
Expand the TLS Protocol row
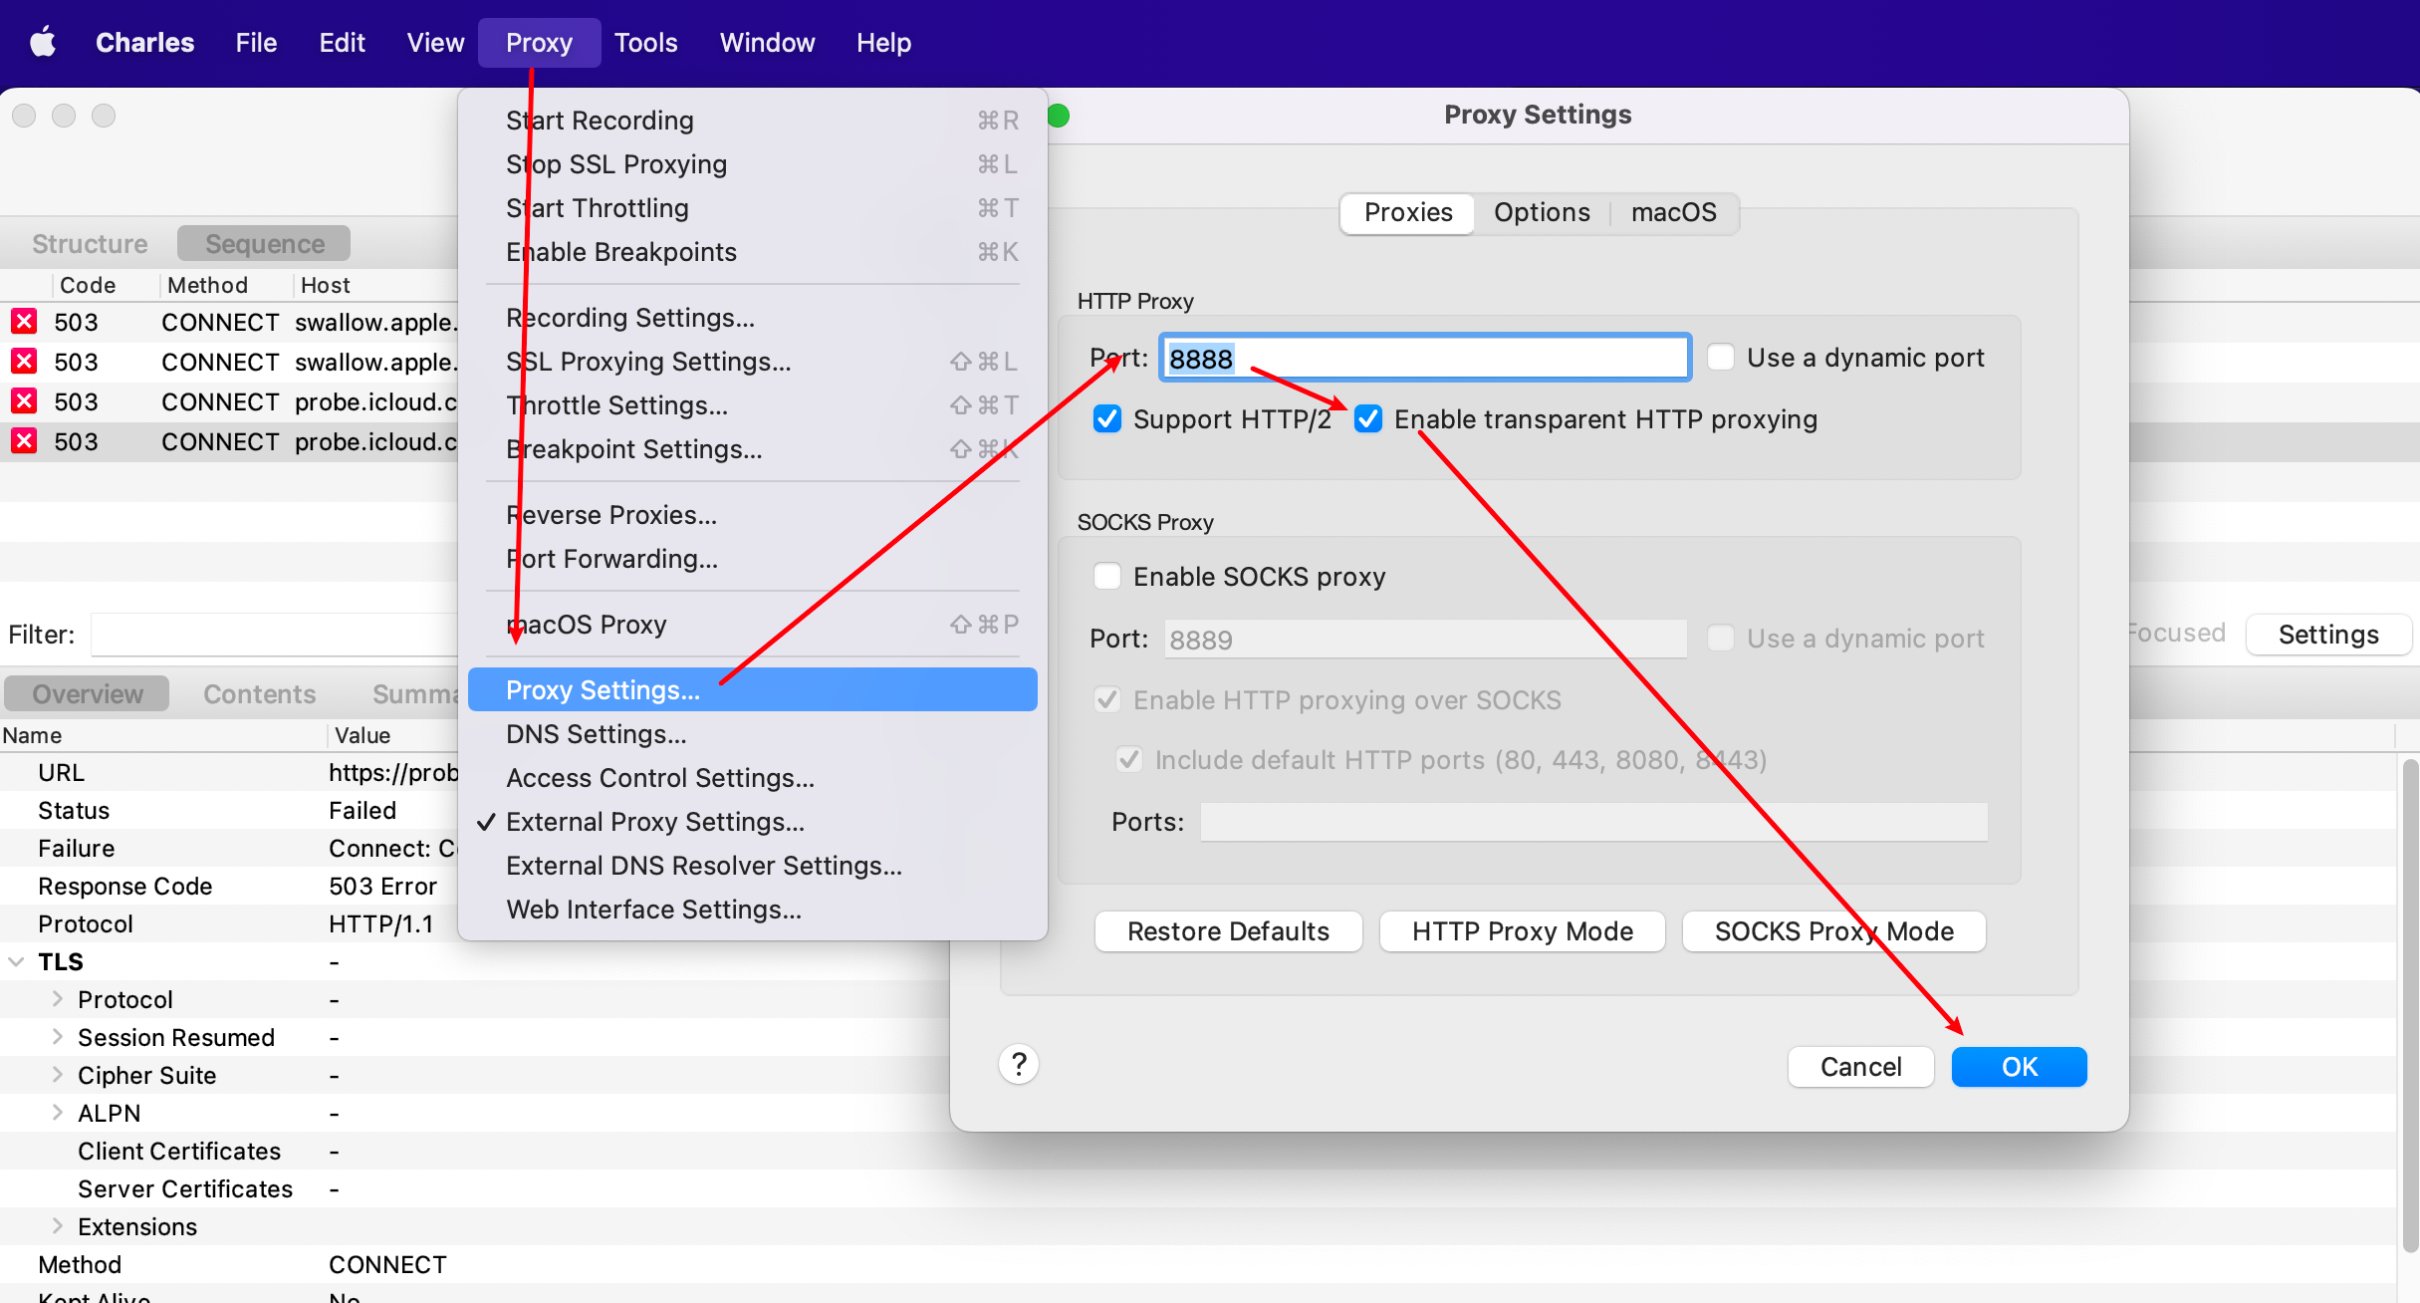point(57,999)
